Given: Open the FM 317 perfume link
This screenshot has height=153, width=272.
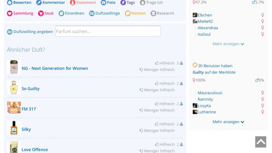Looking at the screenshot, I should 29,109.
